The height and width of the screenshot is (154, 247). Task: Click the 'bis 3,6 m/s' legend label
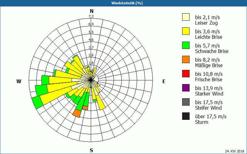207,31
